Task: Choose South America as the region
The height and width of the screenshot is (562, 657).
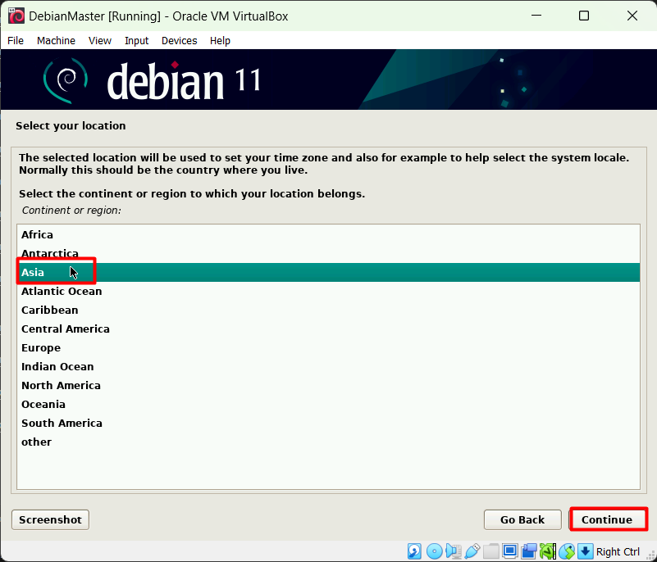Action: [x=328, y=423]
